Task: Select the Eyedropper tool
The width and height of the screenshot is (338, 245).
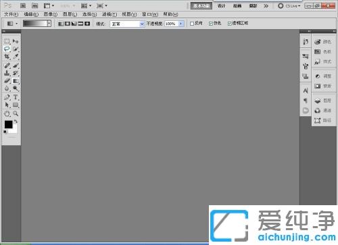Action: (16, 56)
